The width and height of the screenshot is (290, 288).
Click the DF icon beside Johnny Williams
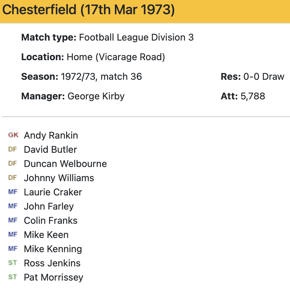(13, 178)
